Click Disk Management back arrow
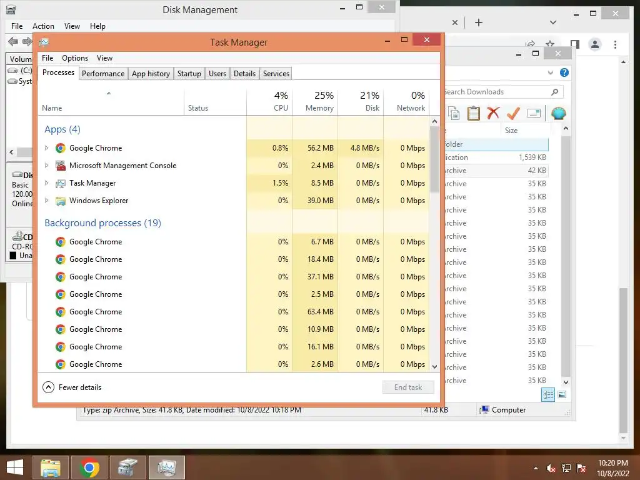 (x=13, y=41)
